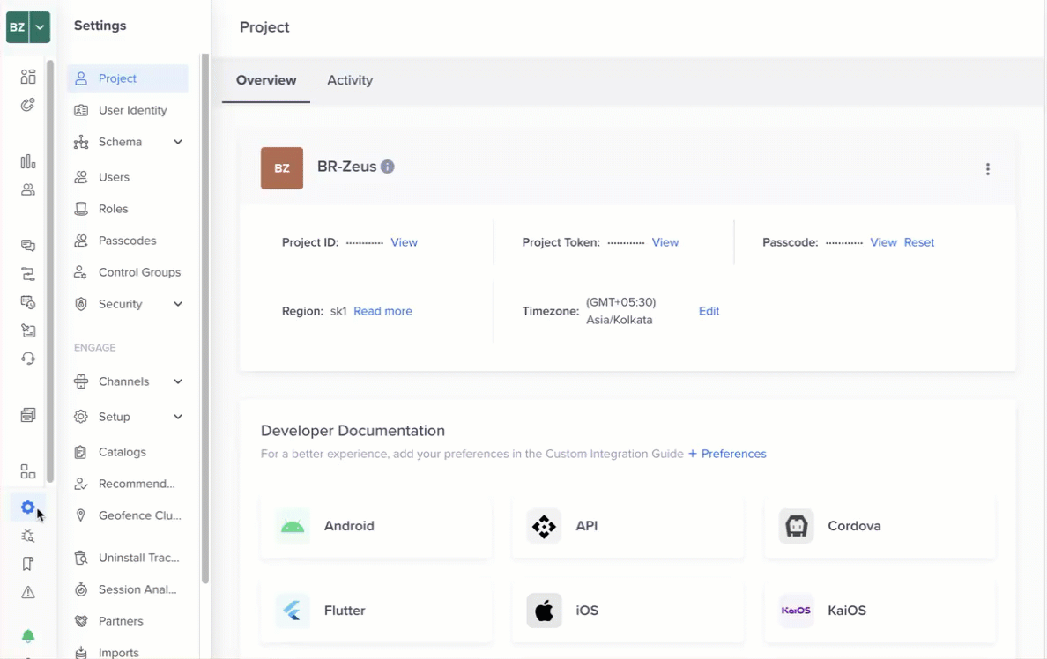Open the Boards icon in left rail
Image resolution: width=1047 pixels, height=659 pixels.
(27, 77)
